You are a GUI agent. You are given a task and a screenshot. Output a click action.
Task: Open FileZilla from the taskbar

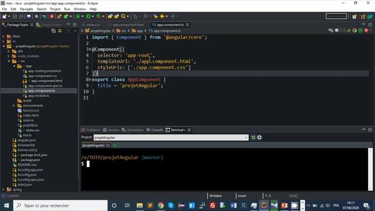click(212, 205)
